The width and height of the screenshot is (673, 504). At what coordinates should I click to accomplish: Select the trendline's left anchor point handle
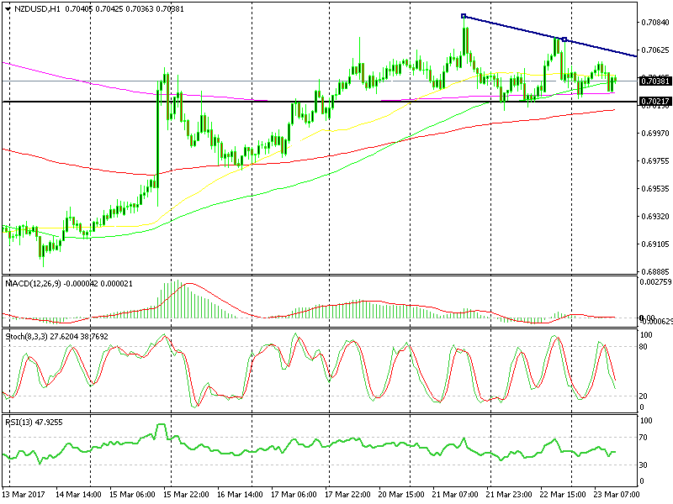(464, 16)
